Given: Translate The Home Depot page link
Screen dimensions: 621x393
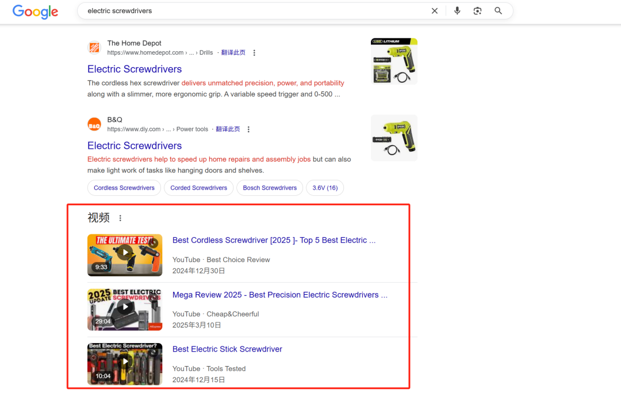Looking at the screenshot, I should (233, 53).
